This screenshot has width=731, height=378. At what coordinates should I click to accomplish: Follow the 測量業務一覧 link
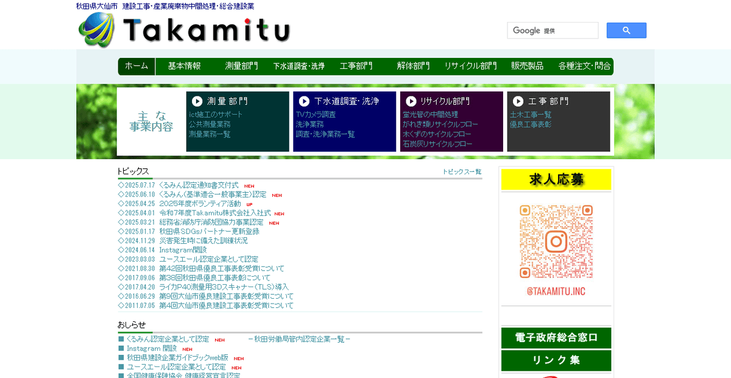[x=209, y=134]
